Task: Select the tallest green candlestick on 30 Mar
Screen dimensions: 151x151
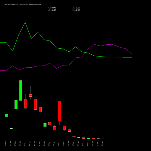Action: point(21,90)
